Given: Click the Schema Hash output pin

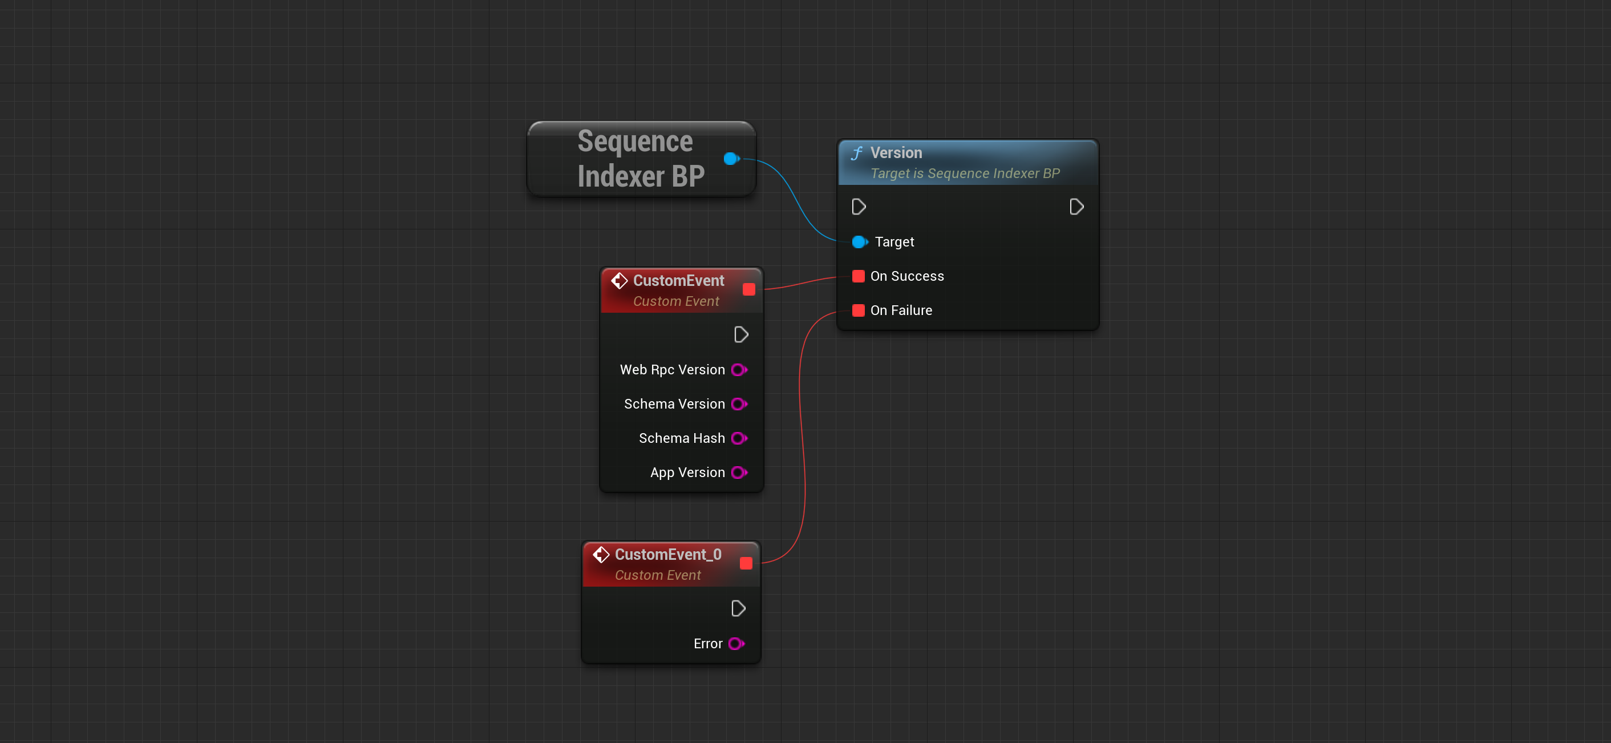Looking at the screenshot, I should pos(739,438).
